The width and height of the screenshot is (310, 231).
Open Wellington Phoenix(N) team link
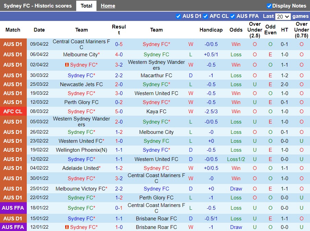(81, 150)
